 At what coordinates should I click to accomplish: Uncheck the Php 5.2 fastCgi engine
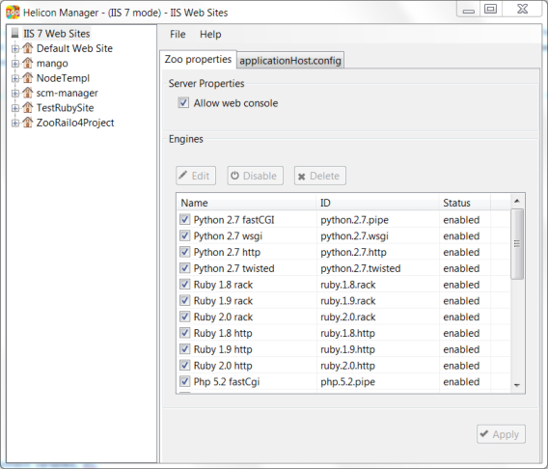click(x=185, y=381)
